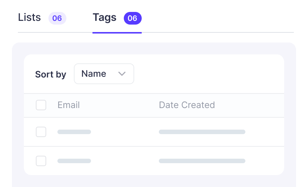Select the first row date placeholder bar
308x187 pixels.
tap(202, 132)
